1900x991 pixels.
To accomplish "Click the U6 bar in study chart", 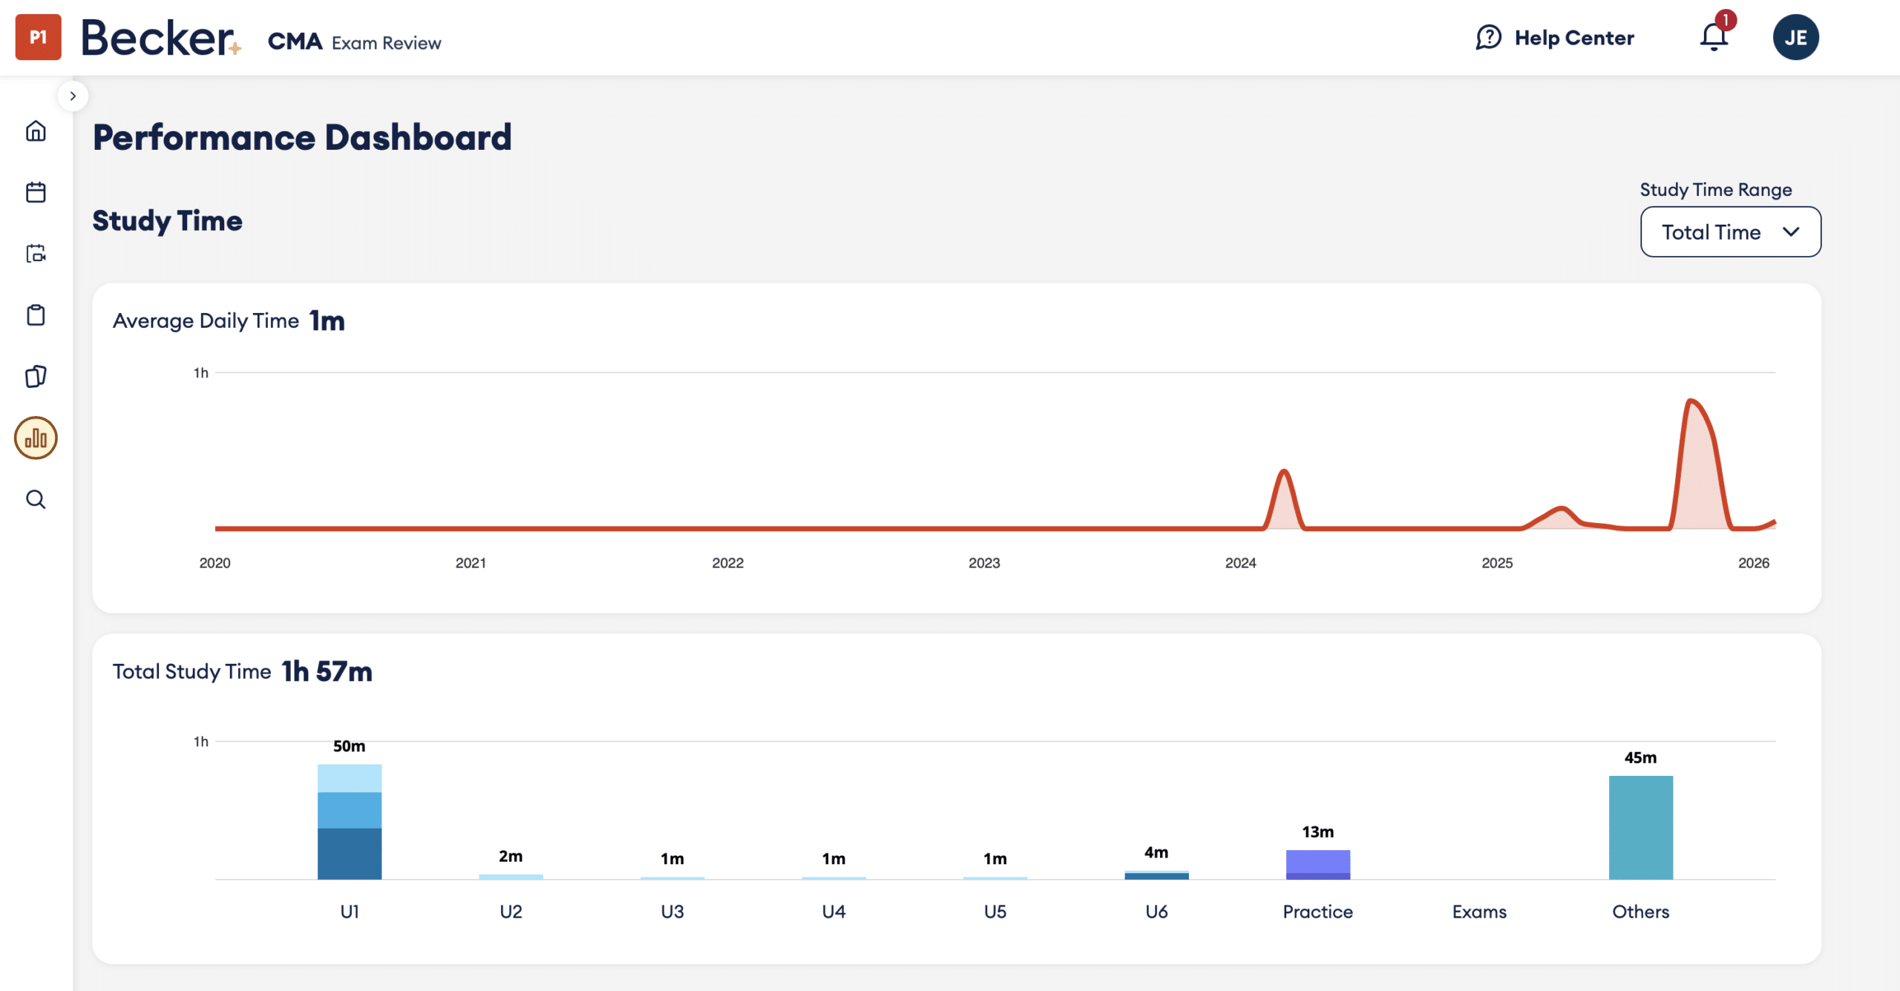I will (x=1156, y=875).
